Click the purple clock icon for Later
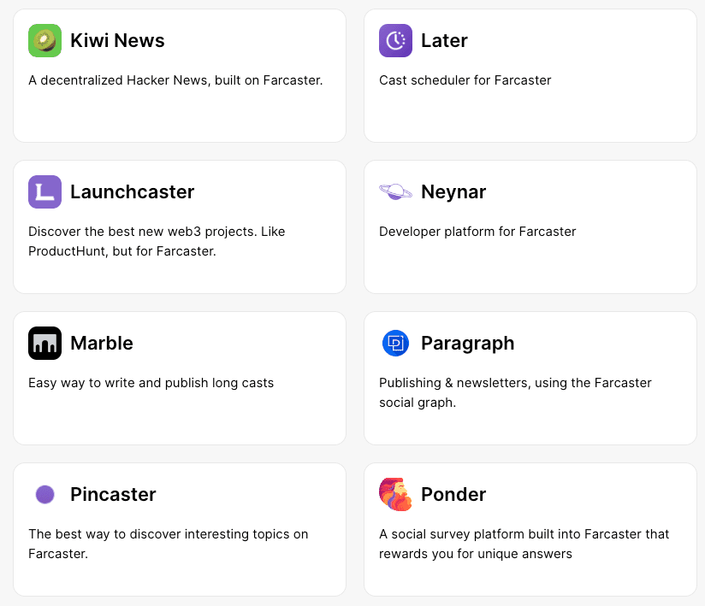Screen dimensions: 705x606 (395, 40)
